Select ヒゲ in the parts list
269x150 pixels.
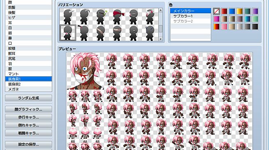(28, 18)
